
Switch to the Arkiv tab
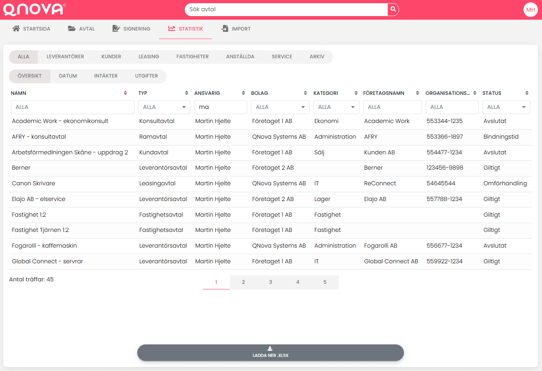(317, 57)
